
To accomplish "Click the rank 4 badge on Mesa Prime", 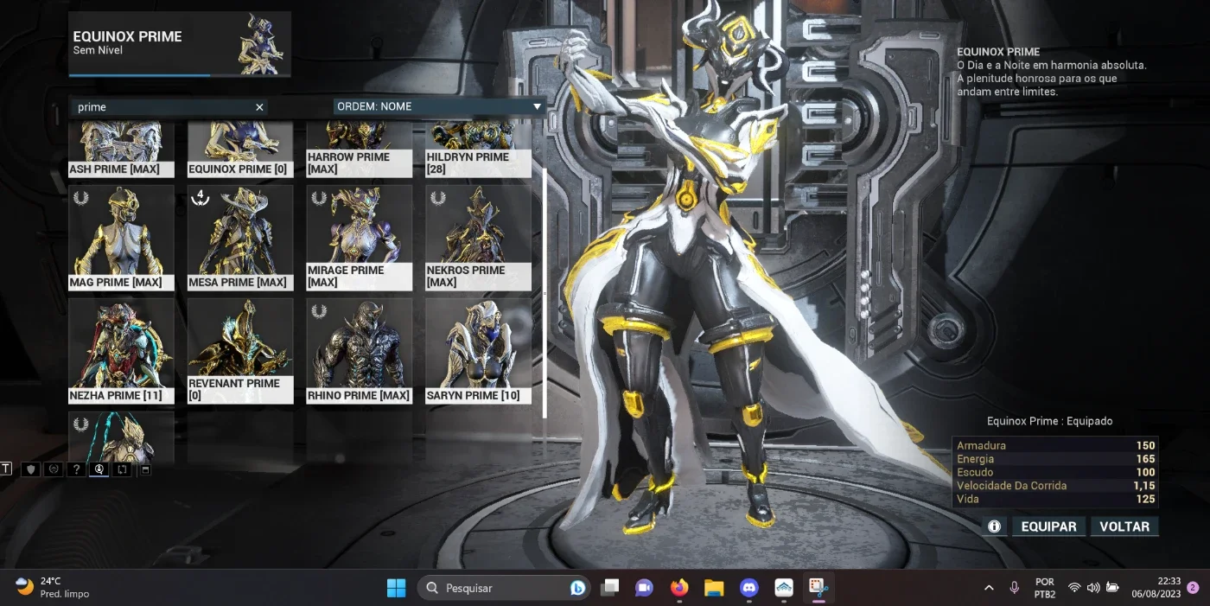I will [x=201, y=198].
